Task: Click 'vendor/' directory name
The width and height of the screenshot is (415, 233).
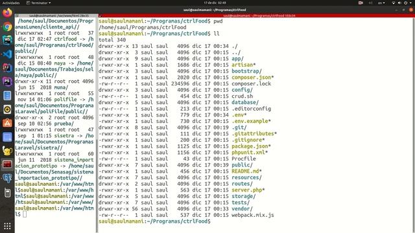Action: (242, 209)
